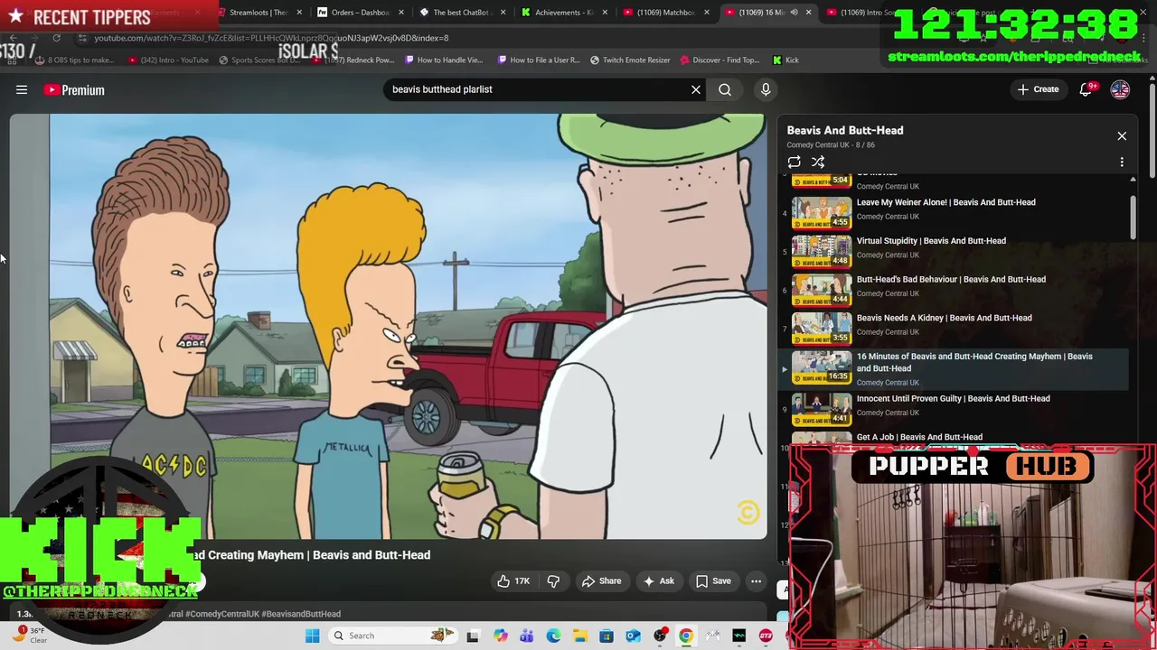Screen dimensions: 1157x650
Task: Close the Beavis And Butt-Head playlist panel
Action: (1122, 136)
